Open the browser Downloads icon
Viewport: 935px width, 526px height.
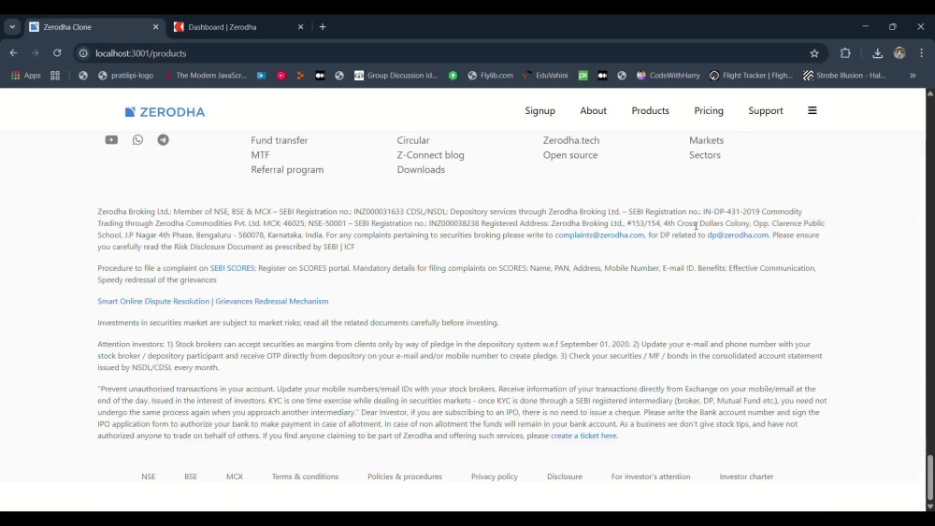coord(878,53)
